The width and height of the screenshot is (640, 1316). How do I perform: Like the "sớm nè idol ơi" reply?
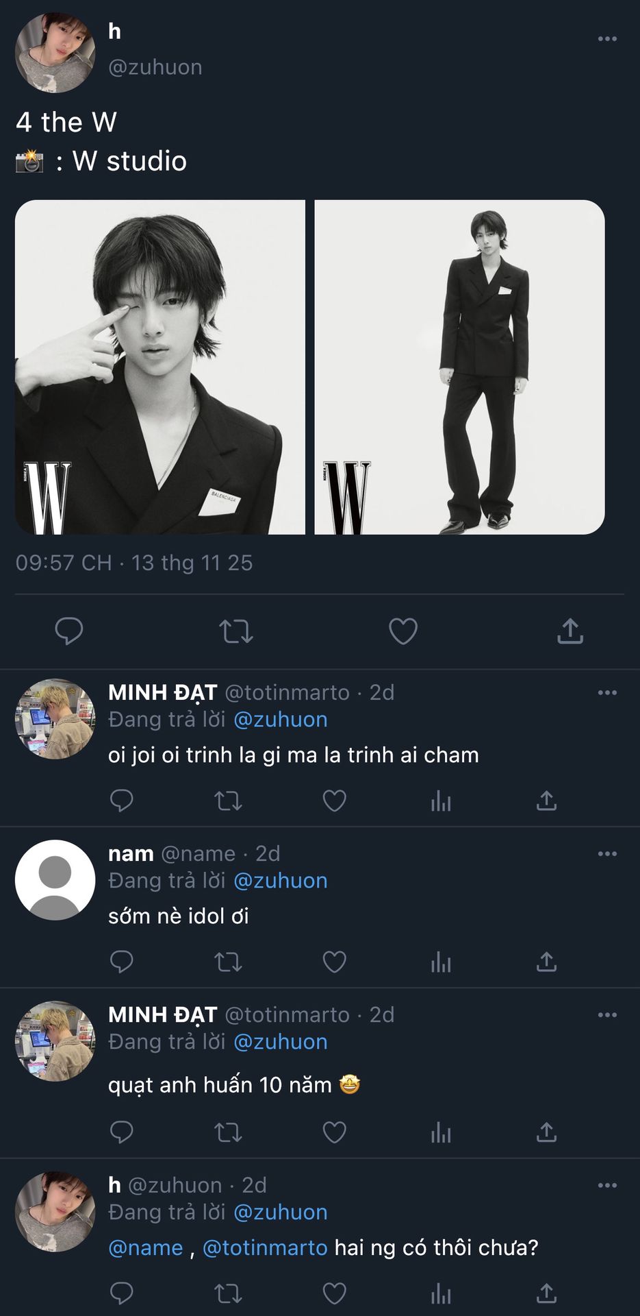[334, 962]
